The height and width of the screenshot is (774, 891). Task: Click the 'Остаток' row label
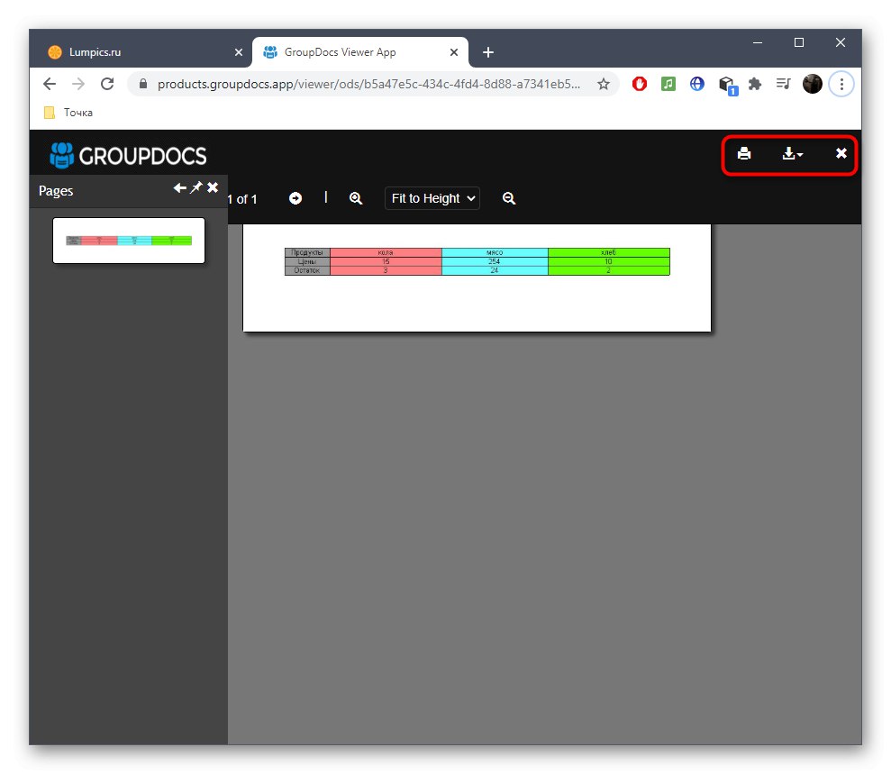pos(307,270)
